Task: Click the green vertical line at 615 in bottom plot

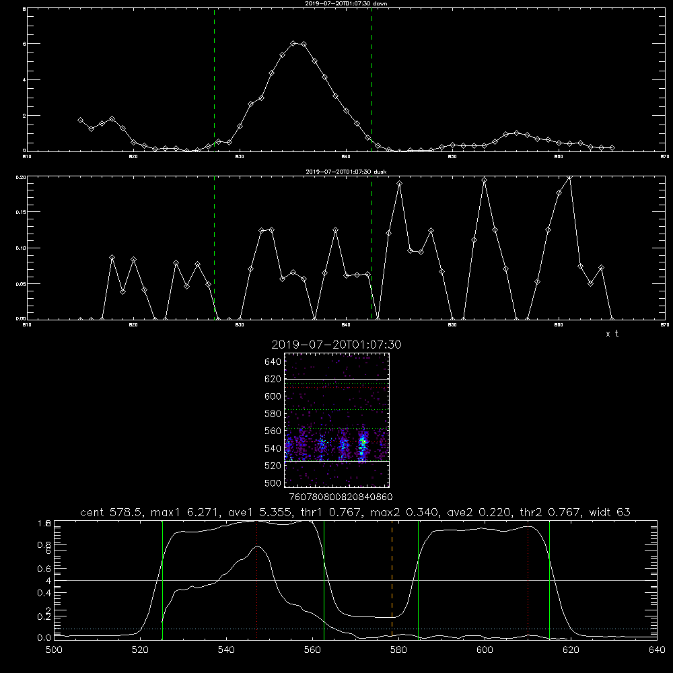Action: pyautogui.click(x=549, y=579)
